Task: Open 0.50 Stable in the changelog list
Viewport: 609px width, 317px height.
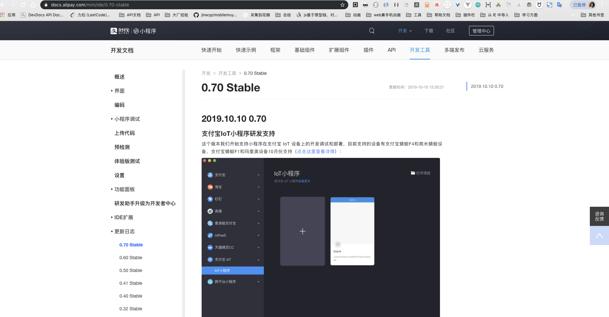Action: 131,270
